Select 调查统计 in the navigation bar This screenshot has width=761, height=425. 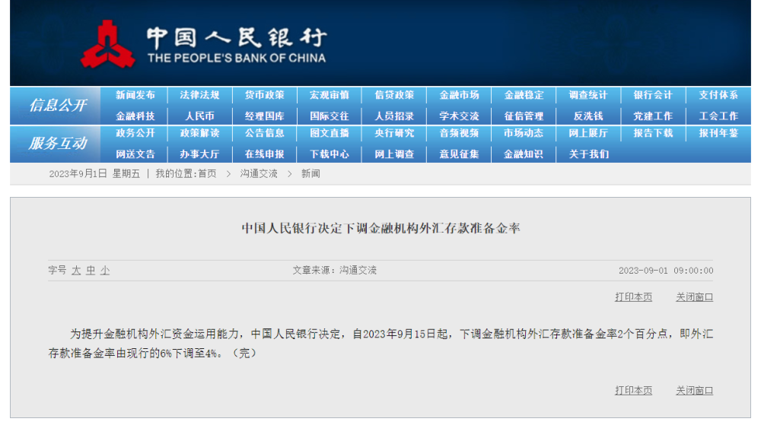click(x=588, y=96)
